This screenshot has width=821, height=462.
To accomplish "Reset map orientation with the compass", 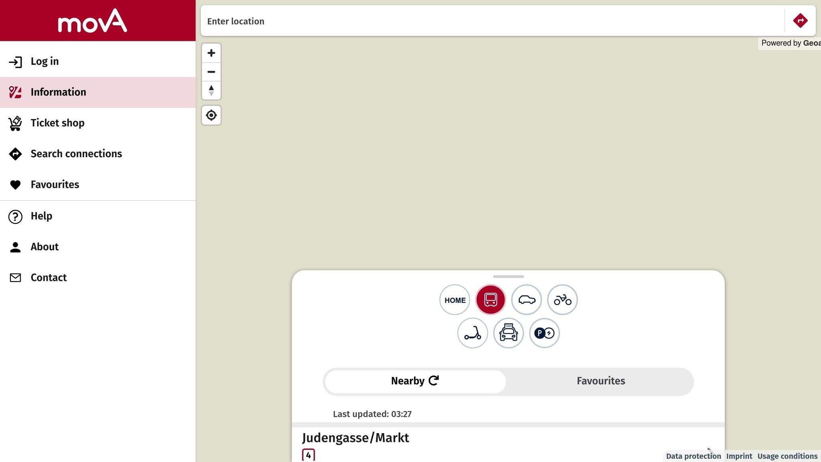I will tap(211, 90).
